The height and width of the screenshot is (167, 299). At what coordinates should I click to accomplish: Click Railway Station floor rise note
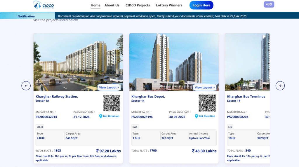pos(76,158)
